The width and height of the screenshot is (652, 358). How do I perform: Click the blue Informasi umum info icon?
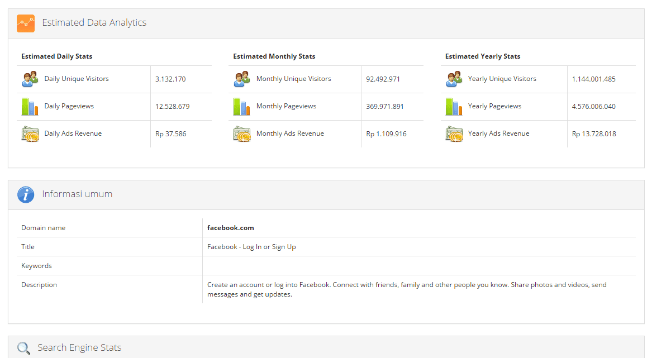pyautogui.click(x=26, y=194)
